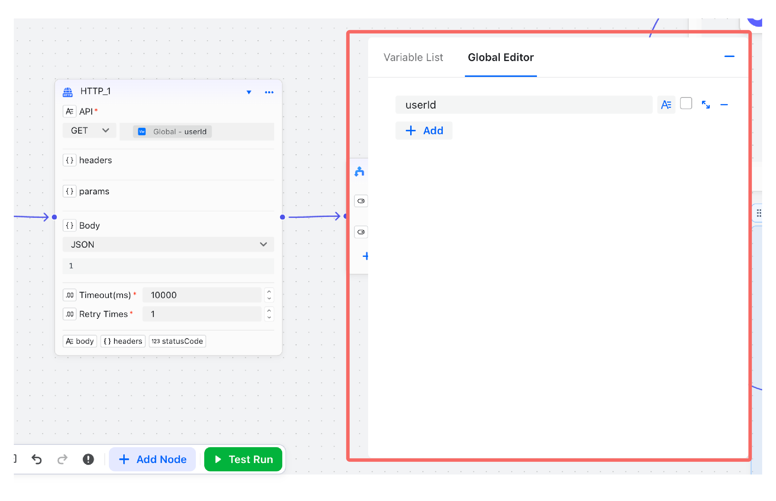Decrease the Retry Times stepper
Screen dimensions: 776x501
pos(269,317)
